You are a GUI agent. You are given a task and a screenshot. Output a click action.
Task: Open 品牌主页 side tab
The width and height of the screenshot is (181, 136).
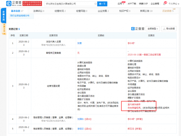[x=4, y=29]
